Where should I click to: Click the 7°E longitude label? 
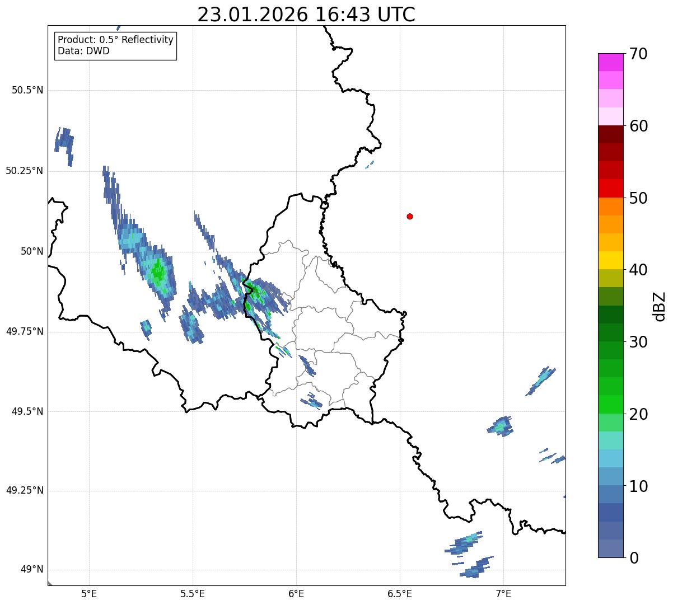(503, 593)
